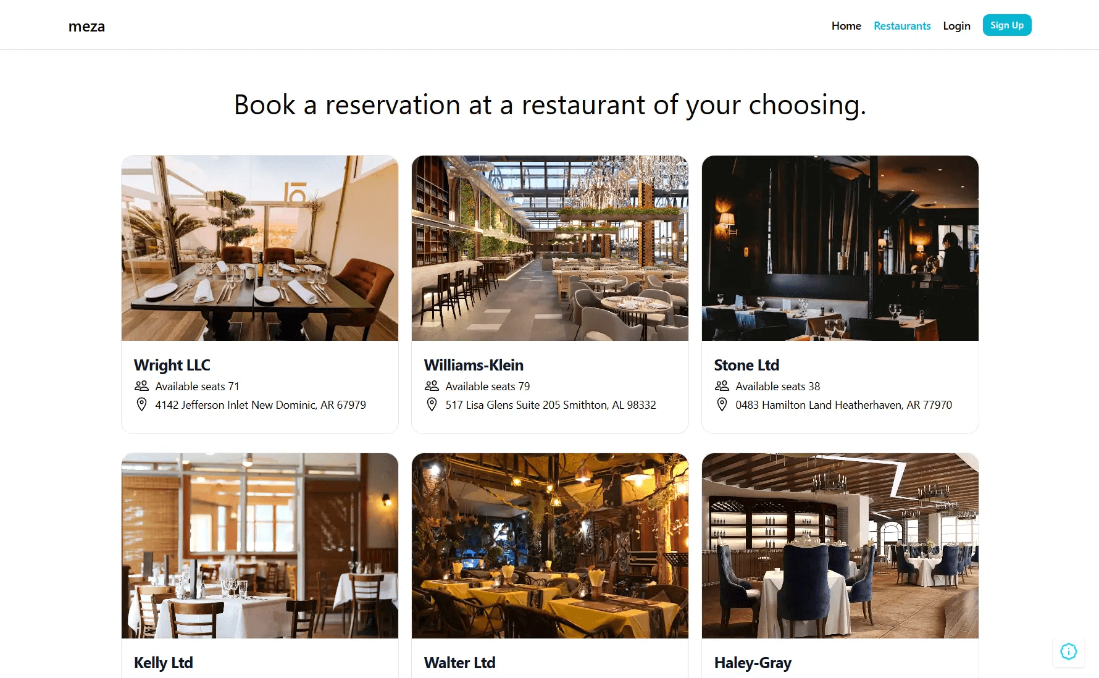Image resolution: width=1099 pixels, height=678 pixels.
Task: Open the Stone Ltd restaurant photo
Action: point(840,248)
